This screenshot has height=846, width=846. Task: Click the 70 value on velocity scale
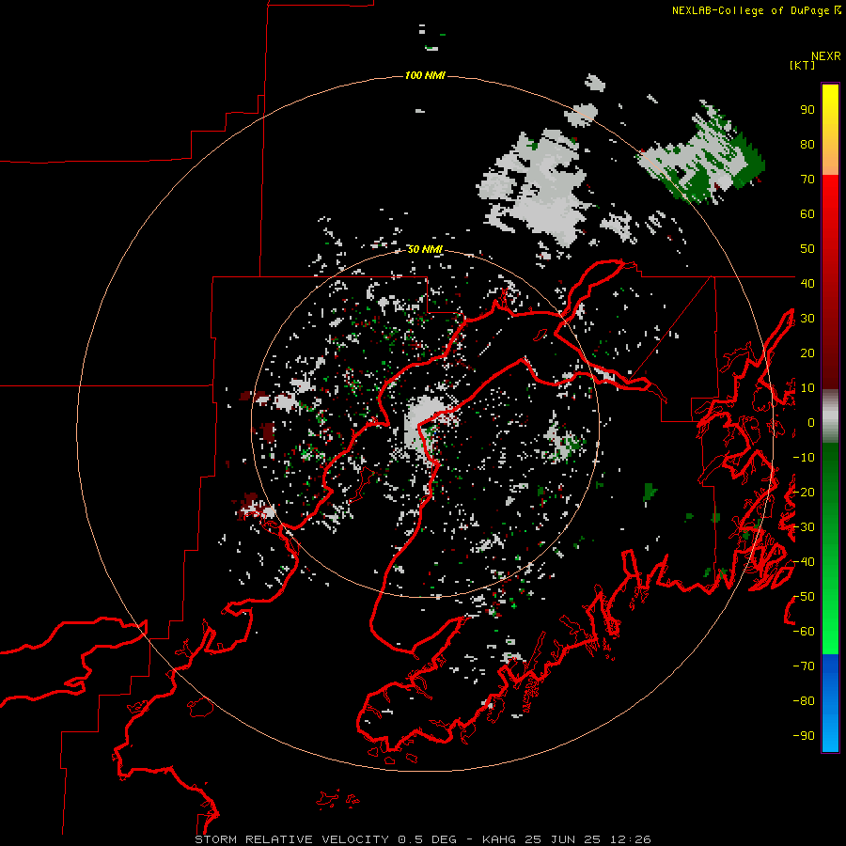click(x=807, y=180)
